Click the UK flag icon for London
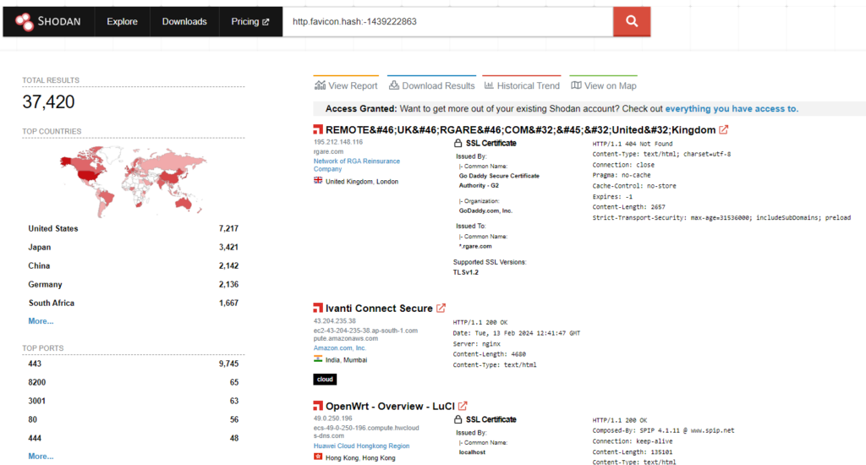The width and height of the screenshot is (866, 465). [318, 181]
